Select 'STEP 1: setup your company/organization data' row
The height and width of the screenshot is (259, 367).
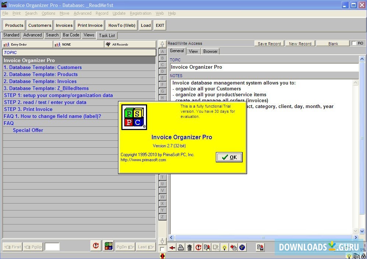click(79, 96)
